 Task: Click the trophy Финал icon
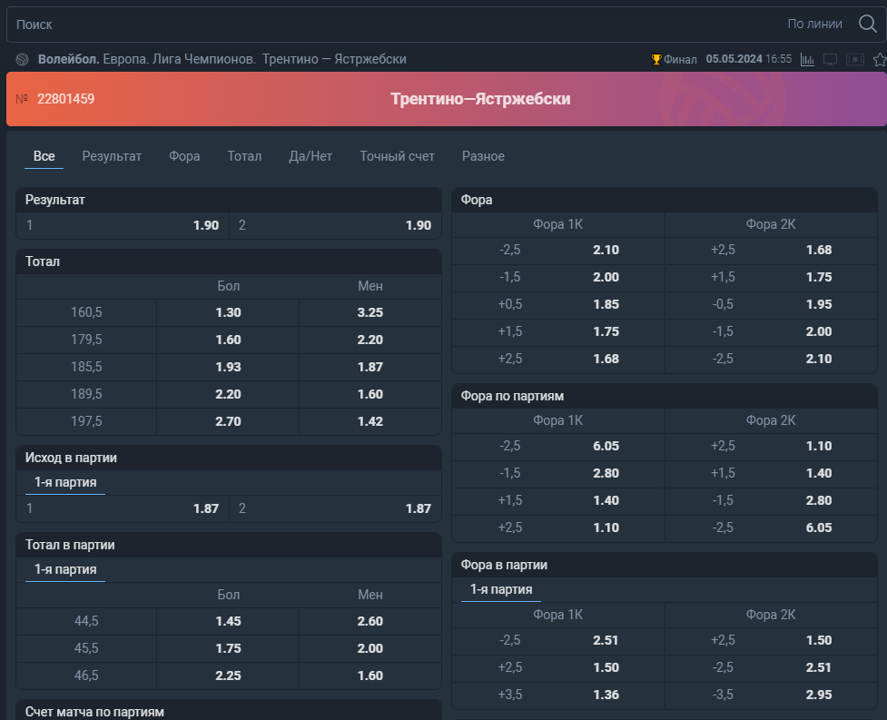656,59
